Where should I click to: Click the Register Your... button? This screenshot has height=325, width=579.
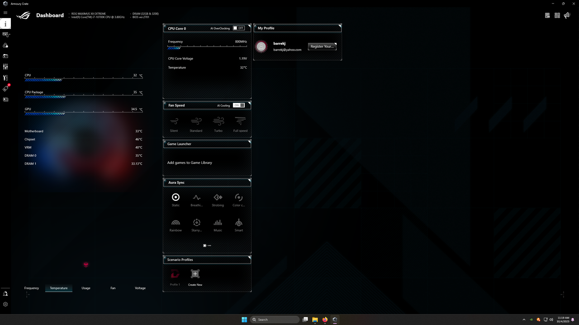pyautogui.click(x=322, y=46)
